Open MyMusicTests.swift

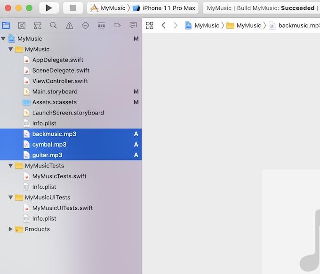tap(71, 176)
